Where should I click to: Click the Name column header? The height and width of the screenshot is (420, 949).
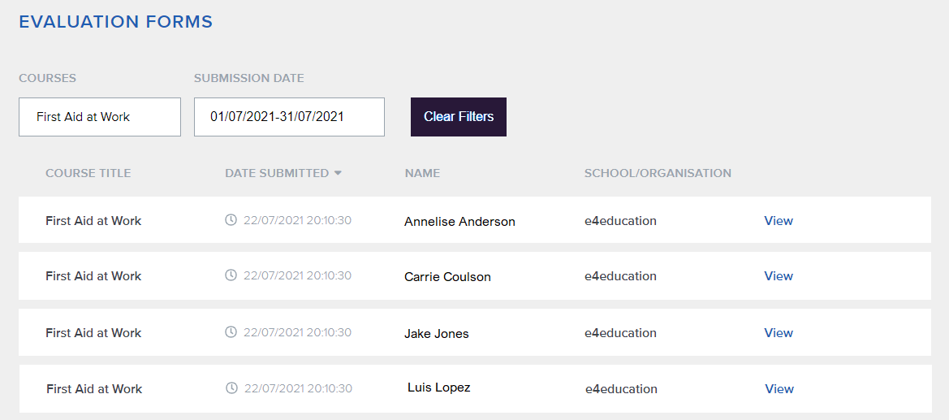point(422,173)
